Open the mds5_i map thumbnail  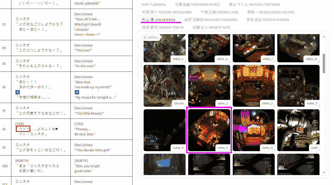[x=254, y=48]
